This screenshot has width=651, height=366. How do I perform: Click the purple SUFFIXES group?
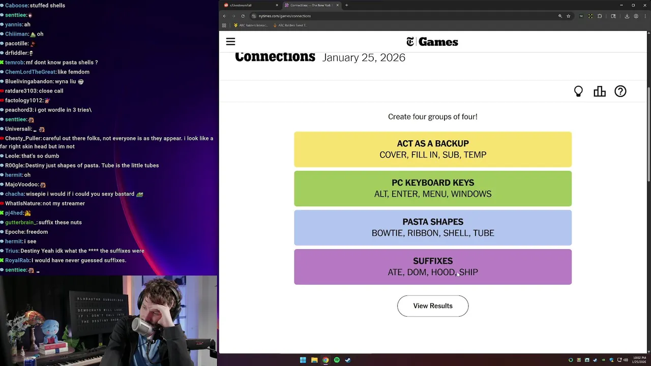(433, 267)
